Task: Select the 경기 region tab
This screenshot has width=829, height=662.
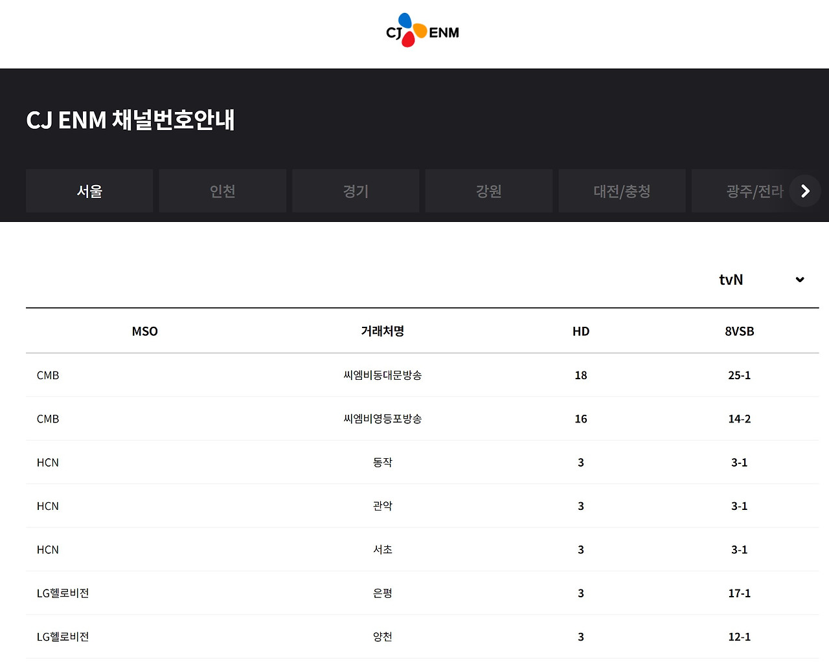Action: [x=356, y=191]
